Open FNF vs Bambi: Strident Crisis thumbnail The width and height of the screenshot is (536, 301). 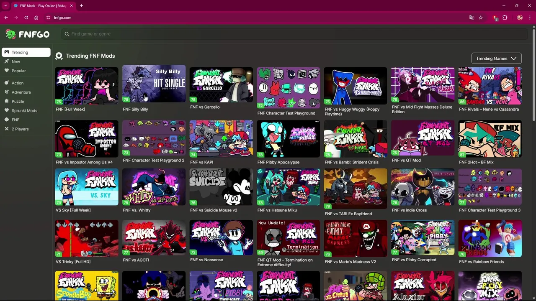(356, 139)
